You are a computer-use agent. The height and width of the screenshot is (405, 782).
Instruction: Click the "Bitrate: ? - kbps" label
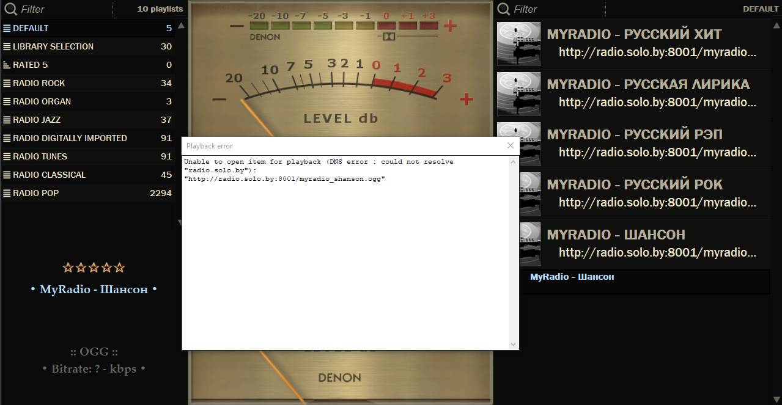click(x=94, y=369)
